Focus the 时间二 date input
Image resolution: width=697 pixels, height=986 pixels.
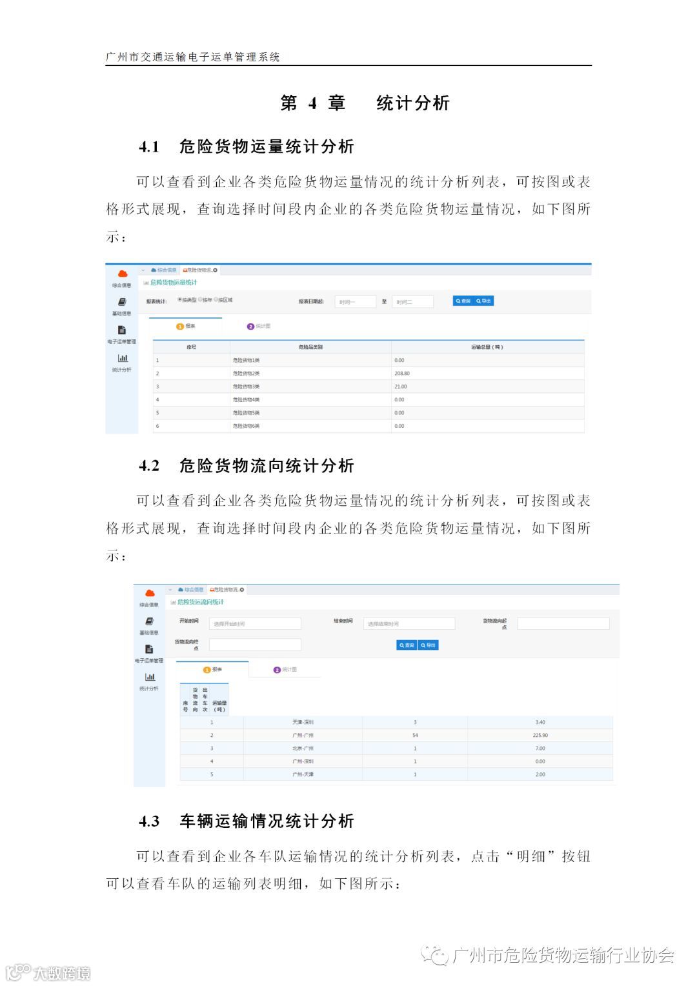click(412, 302)
